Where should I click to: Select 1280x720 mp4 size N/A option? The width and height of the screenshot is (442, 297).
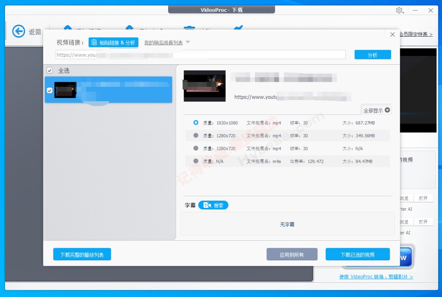click(196, 148)
